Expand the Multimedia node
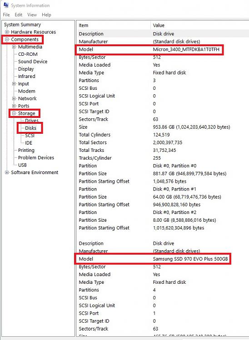249x340 pixels. [x=14, y=47]
